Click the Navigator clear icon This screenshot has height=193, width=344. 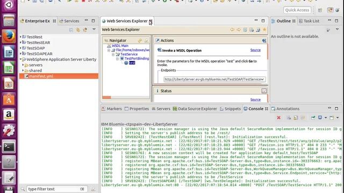146,41
